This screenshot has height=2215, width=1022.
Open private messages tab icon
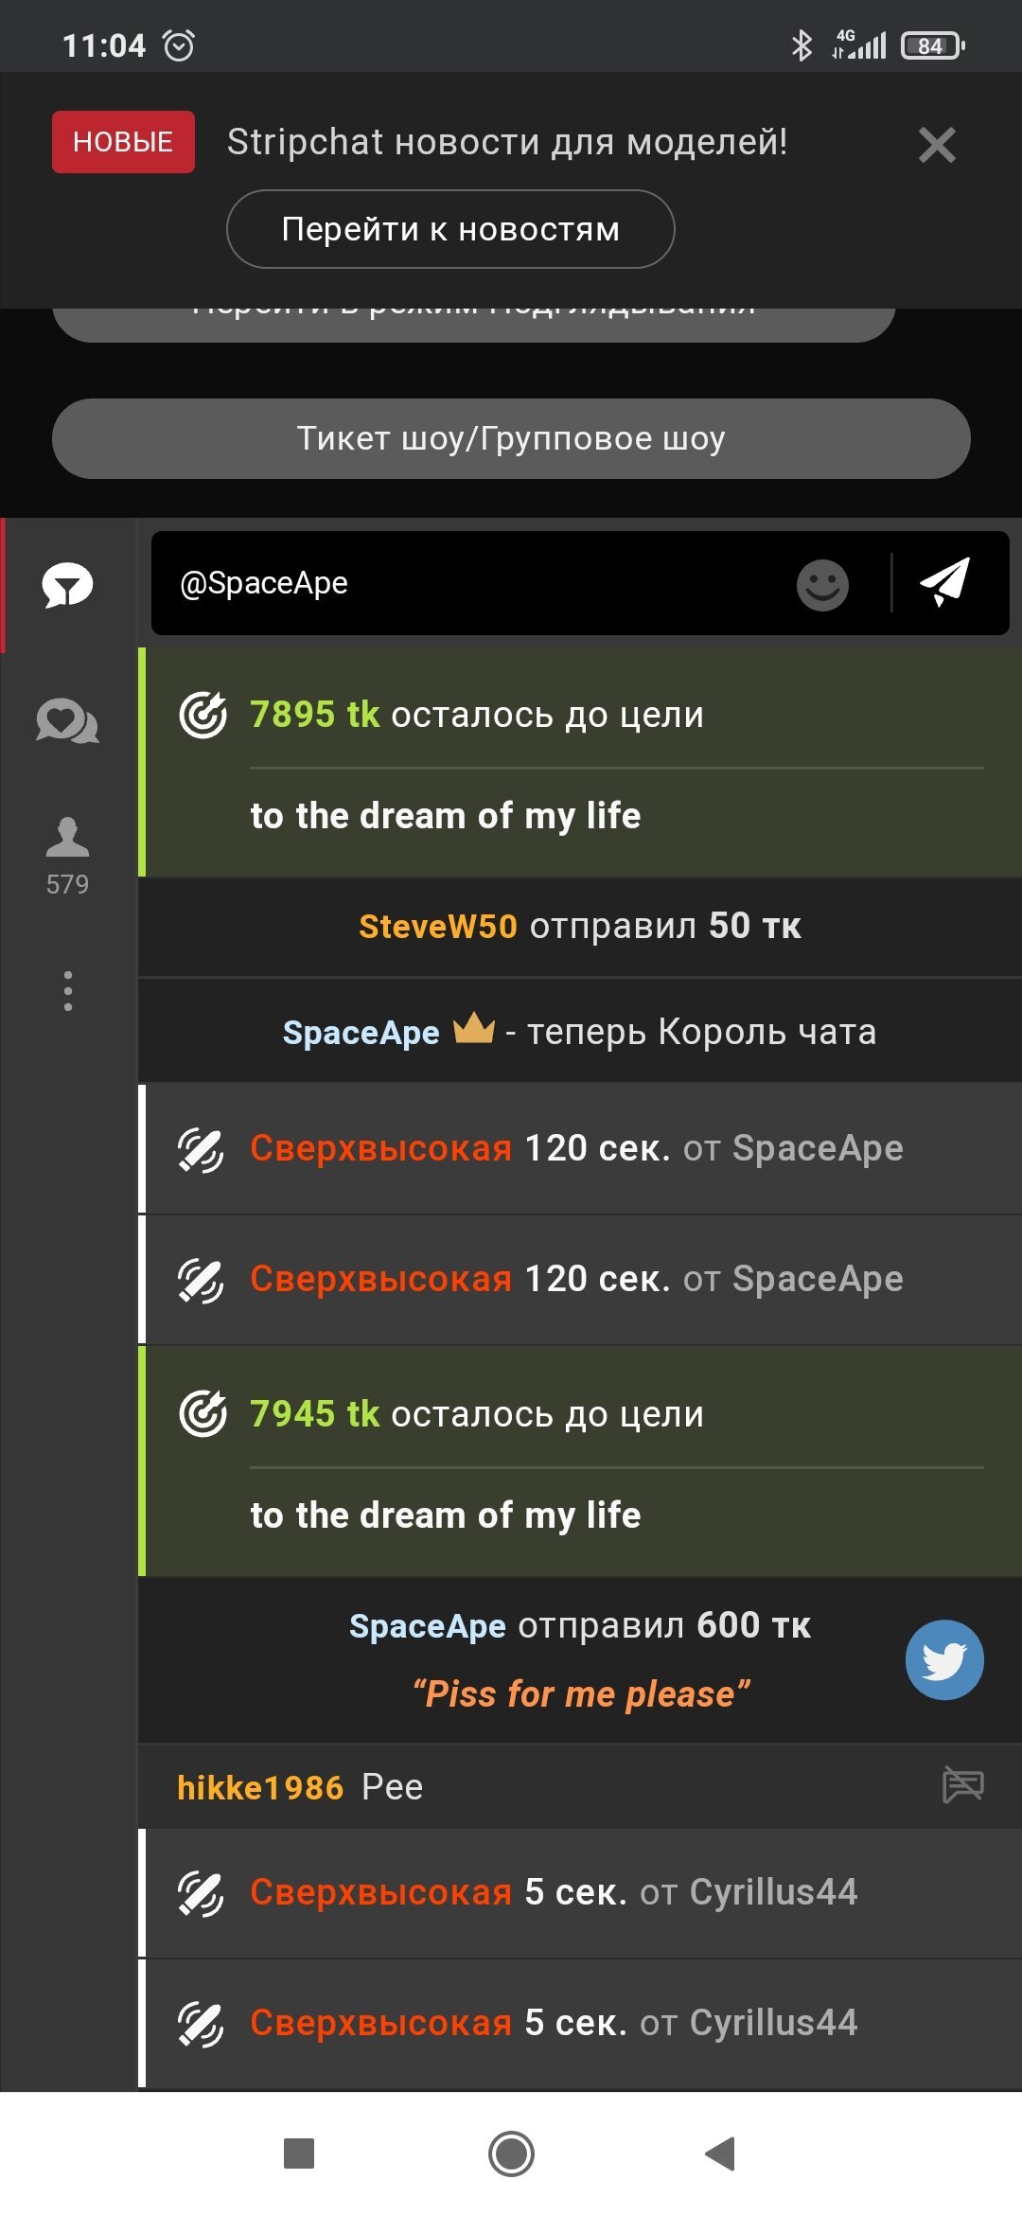[x=67, y=722]
